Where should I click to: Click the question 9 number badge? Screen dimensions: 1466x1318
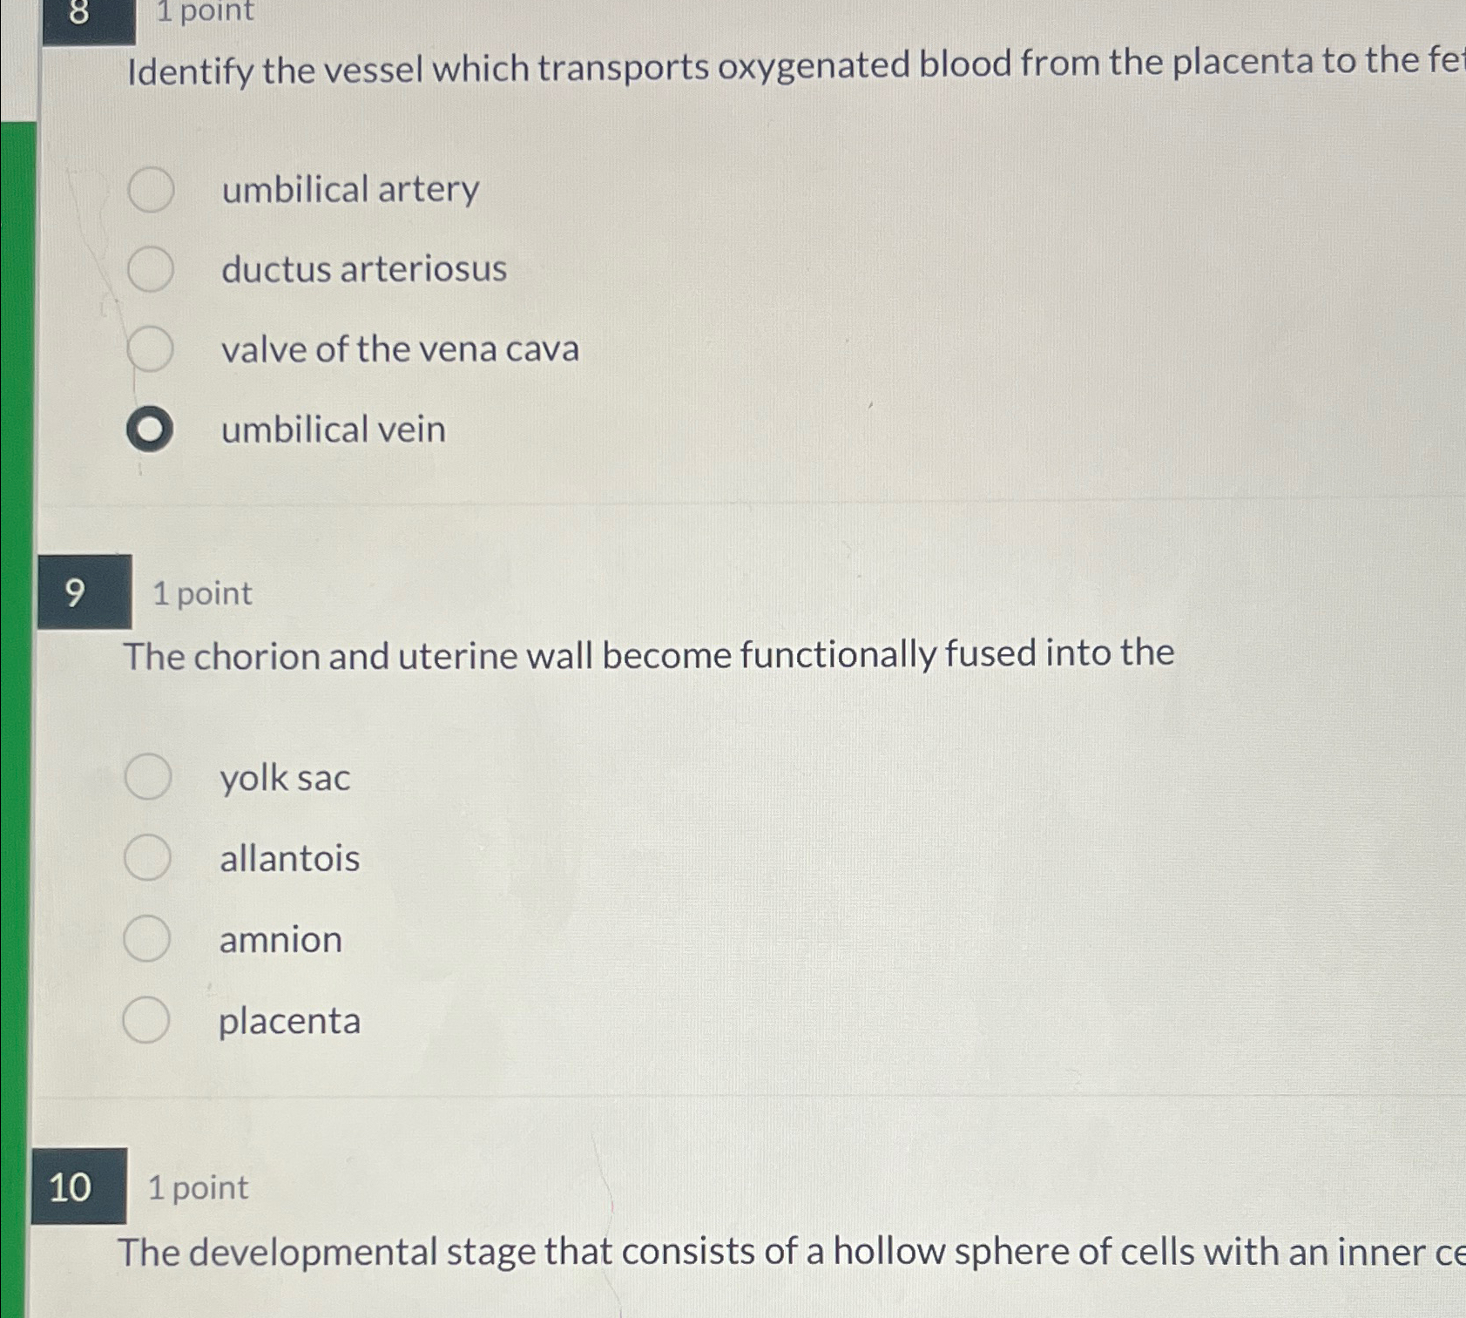pyautogui.click(x=83, y=595)
